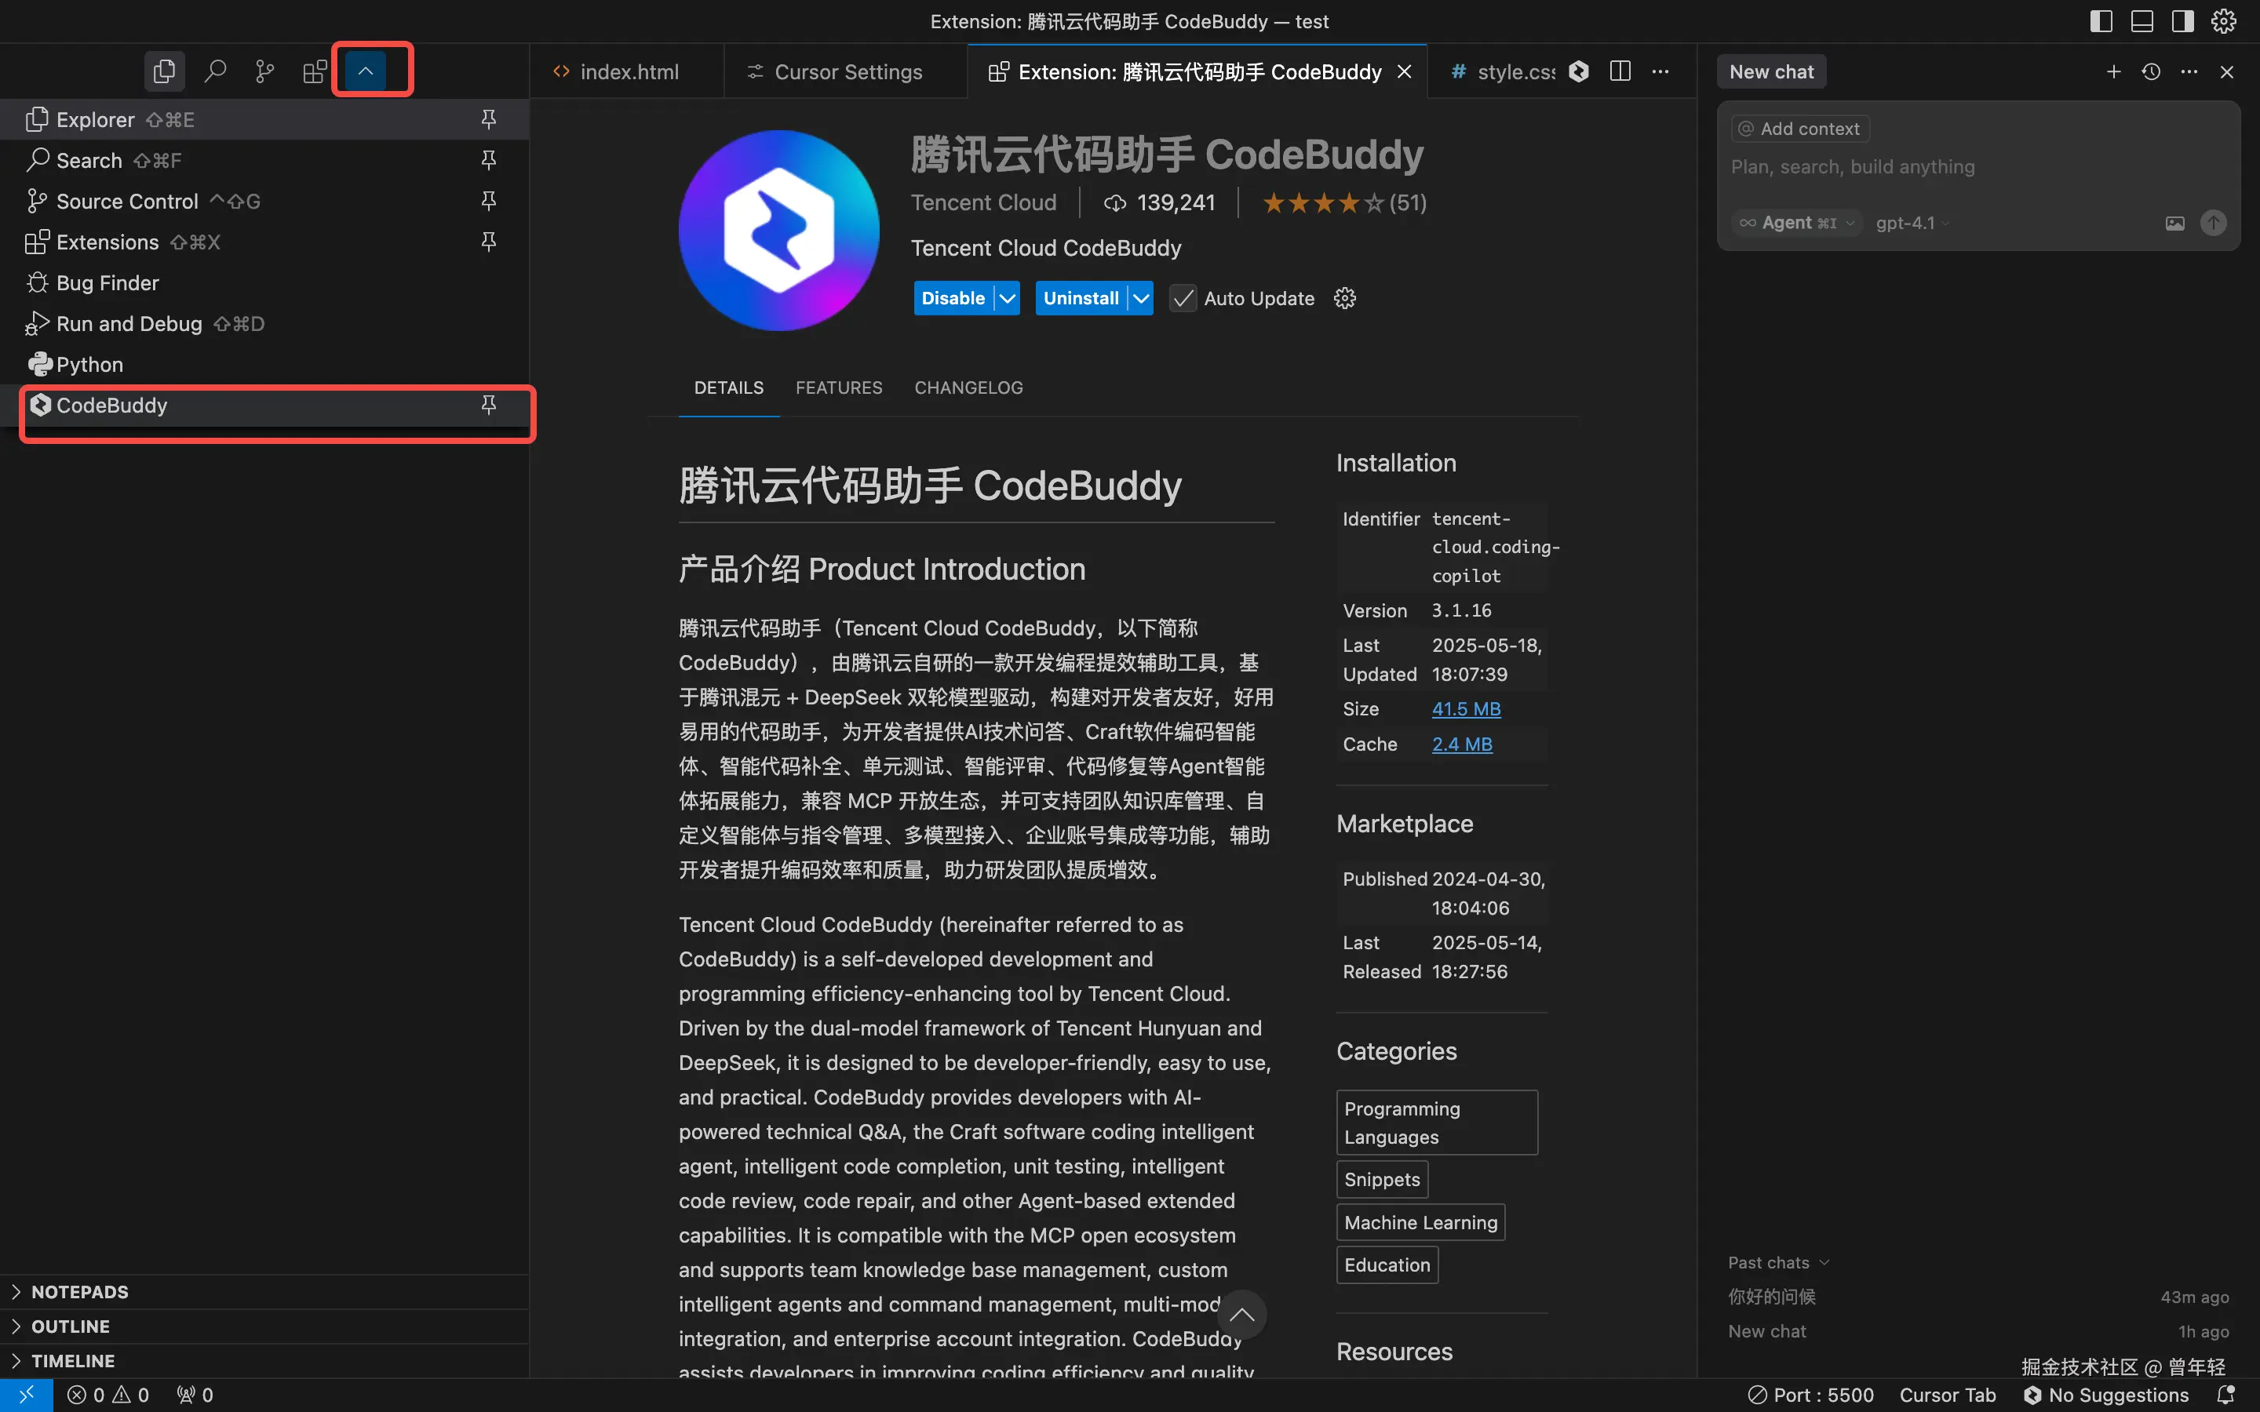
Task: Open the Uninstall button dropdown arrow
Action: [x=1141, y=298]
